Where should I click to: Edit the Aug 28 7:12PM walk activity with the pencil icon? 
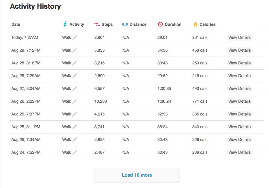75,50
